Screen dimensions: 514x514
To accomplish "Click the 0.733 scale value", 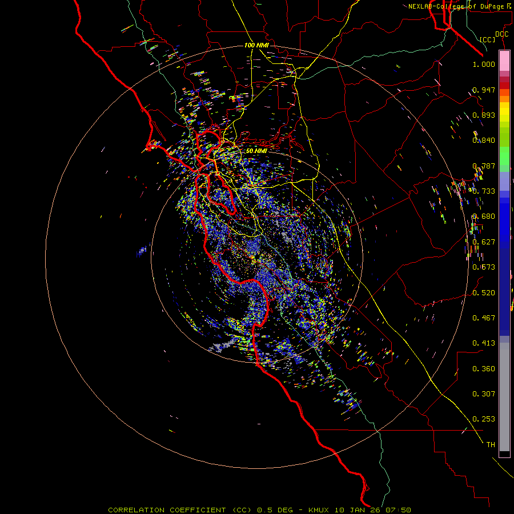I will coord(484,191).
